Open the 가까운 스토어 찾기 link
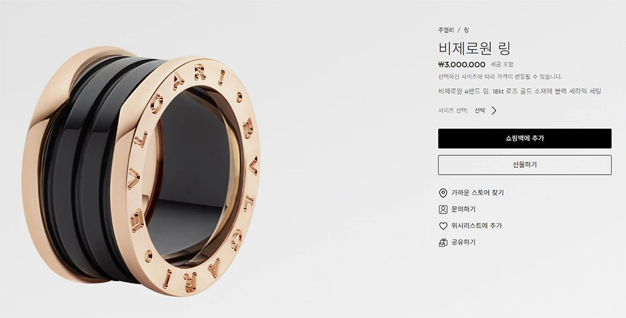626x318 pixels. [478, 193]
